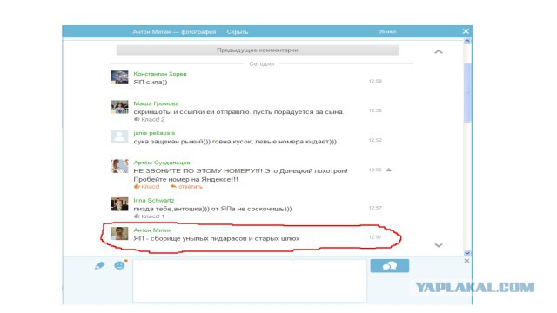Open Маша Громова's profile name
This screenshot has height=313, width=557.
tap(156, 103)
